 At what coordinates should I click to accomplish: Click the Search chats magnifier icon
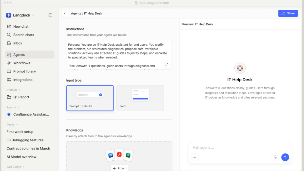click(9, 35)
